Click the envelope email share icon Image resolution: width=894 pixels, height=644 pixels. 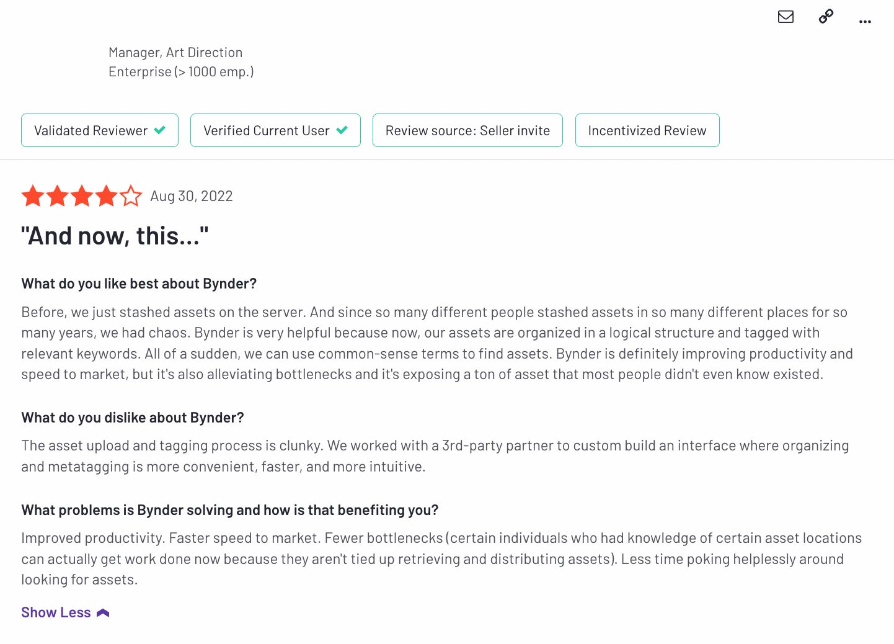786,17
